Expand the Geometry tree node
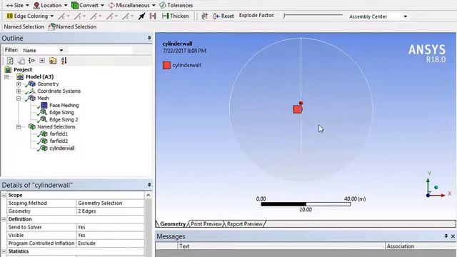457x257 pixels. tap(19, 84)
